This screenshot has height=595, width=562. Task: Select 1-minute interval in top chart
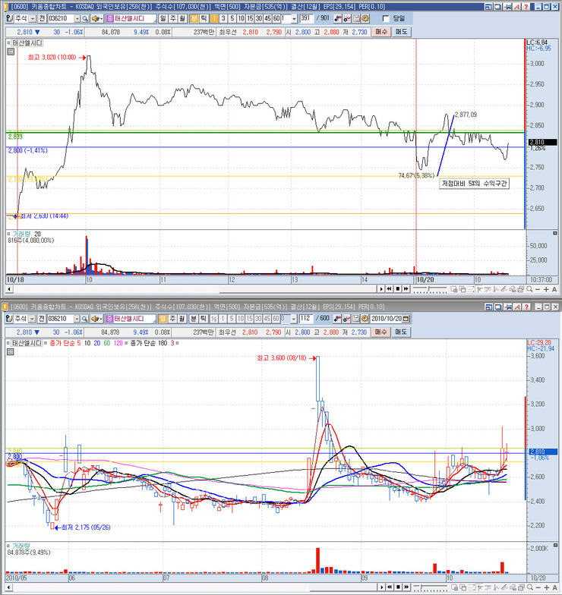(214, 18)
